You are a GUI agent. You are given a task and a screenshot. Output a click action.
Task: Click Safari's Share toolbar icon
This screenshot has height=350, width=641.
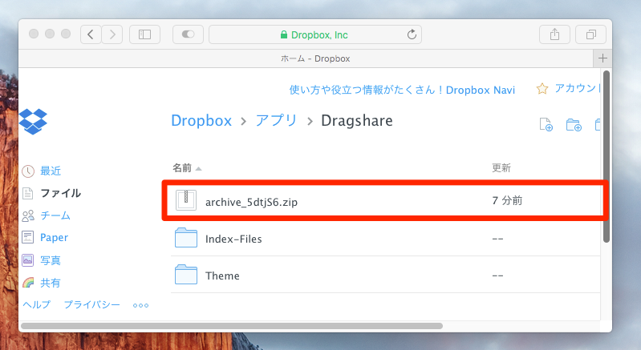(x=554, y=34)
